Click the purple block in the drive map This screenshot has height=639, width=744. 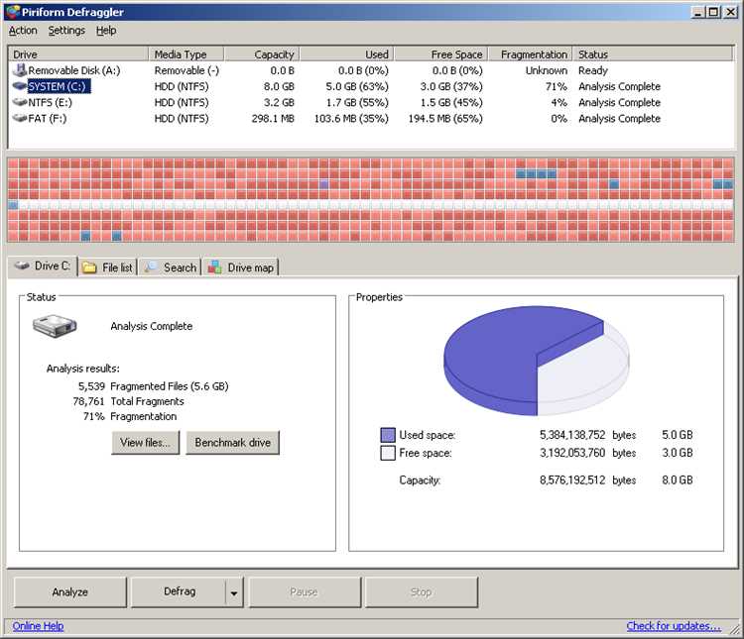(324, 184)
